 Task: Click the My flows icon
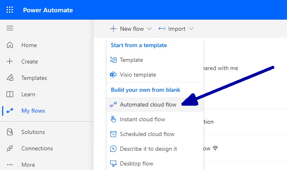click(x=10, y=111)
